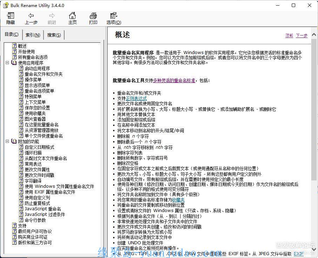The image size is (318, 258).
Task: Click the help page icon beside 概述
Action: [14, 46]
